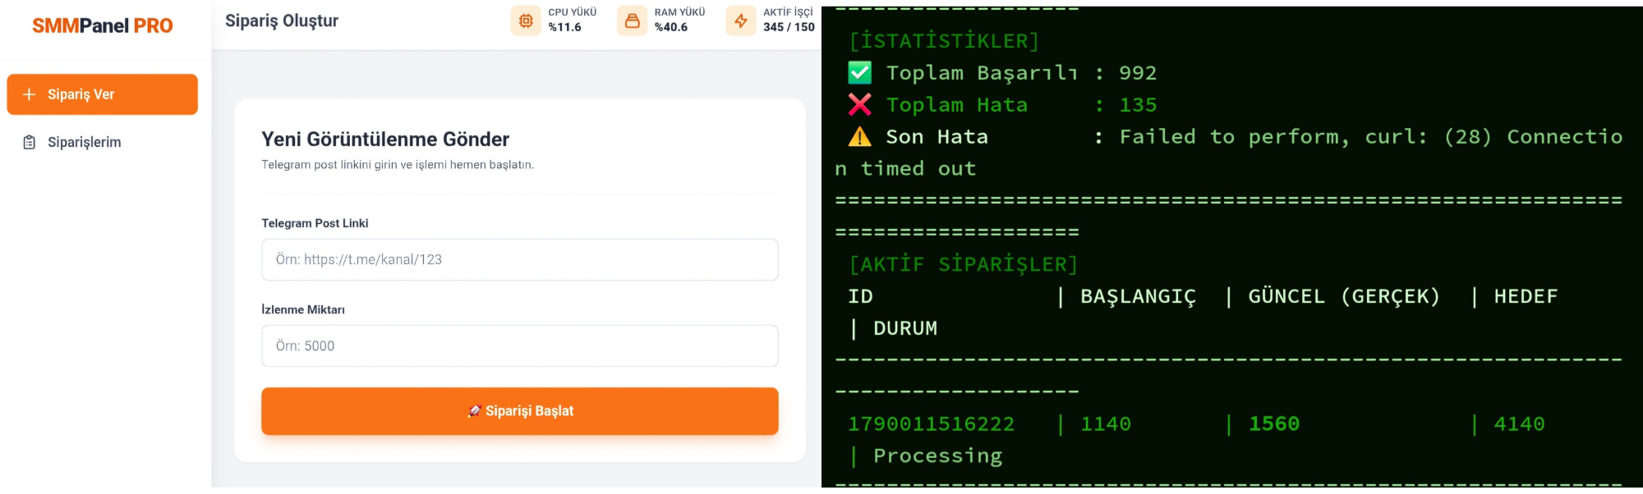Click the lightning bolt active workers icon
1643x494 pixels.
(741, 21)
